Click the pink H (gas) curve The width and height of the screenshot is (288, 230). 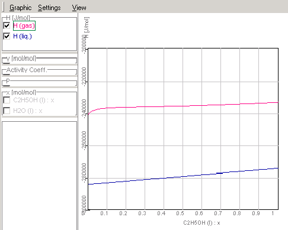tap(183, 106)
